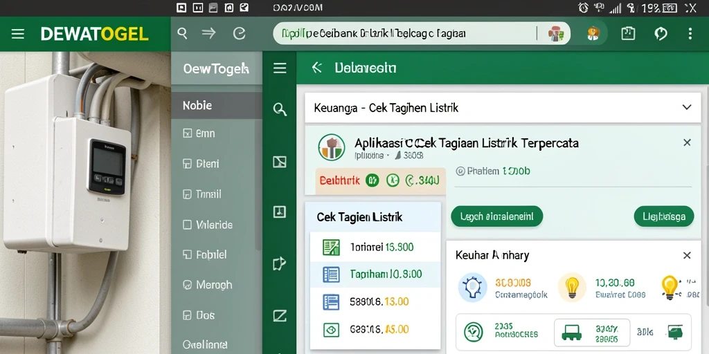Image resolution: width=709 pixels, height=354 pixels.
Task: Click the 2935 card with green circular icon
Action: point(503,333)
